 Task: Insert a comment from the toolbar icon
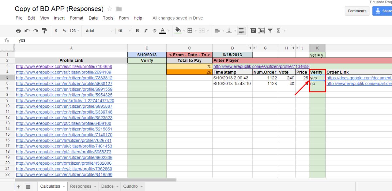point(253,31)
